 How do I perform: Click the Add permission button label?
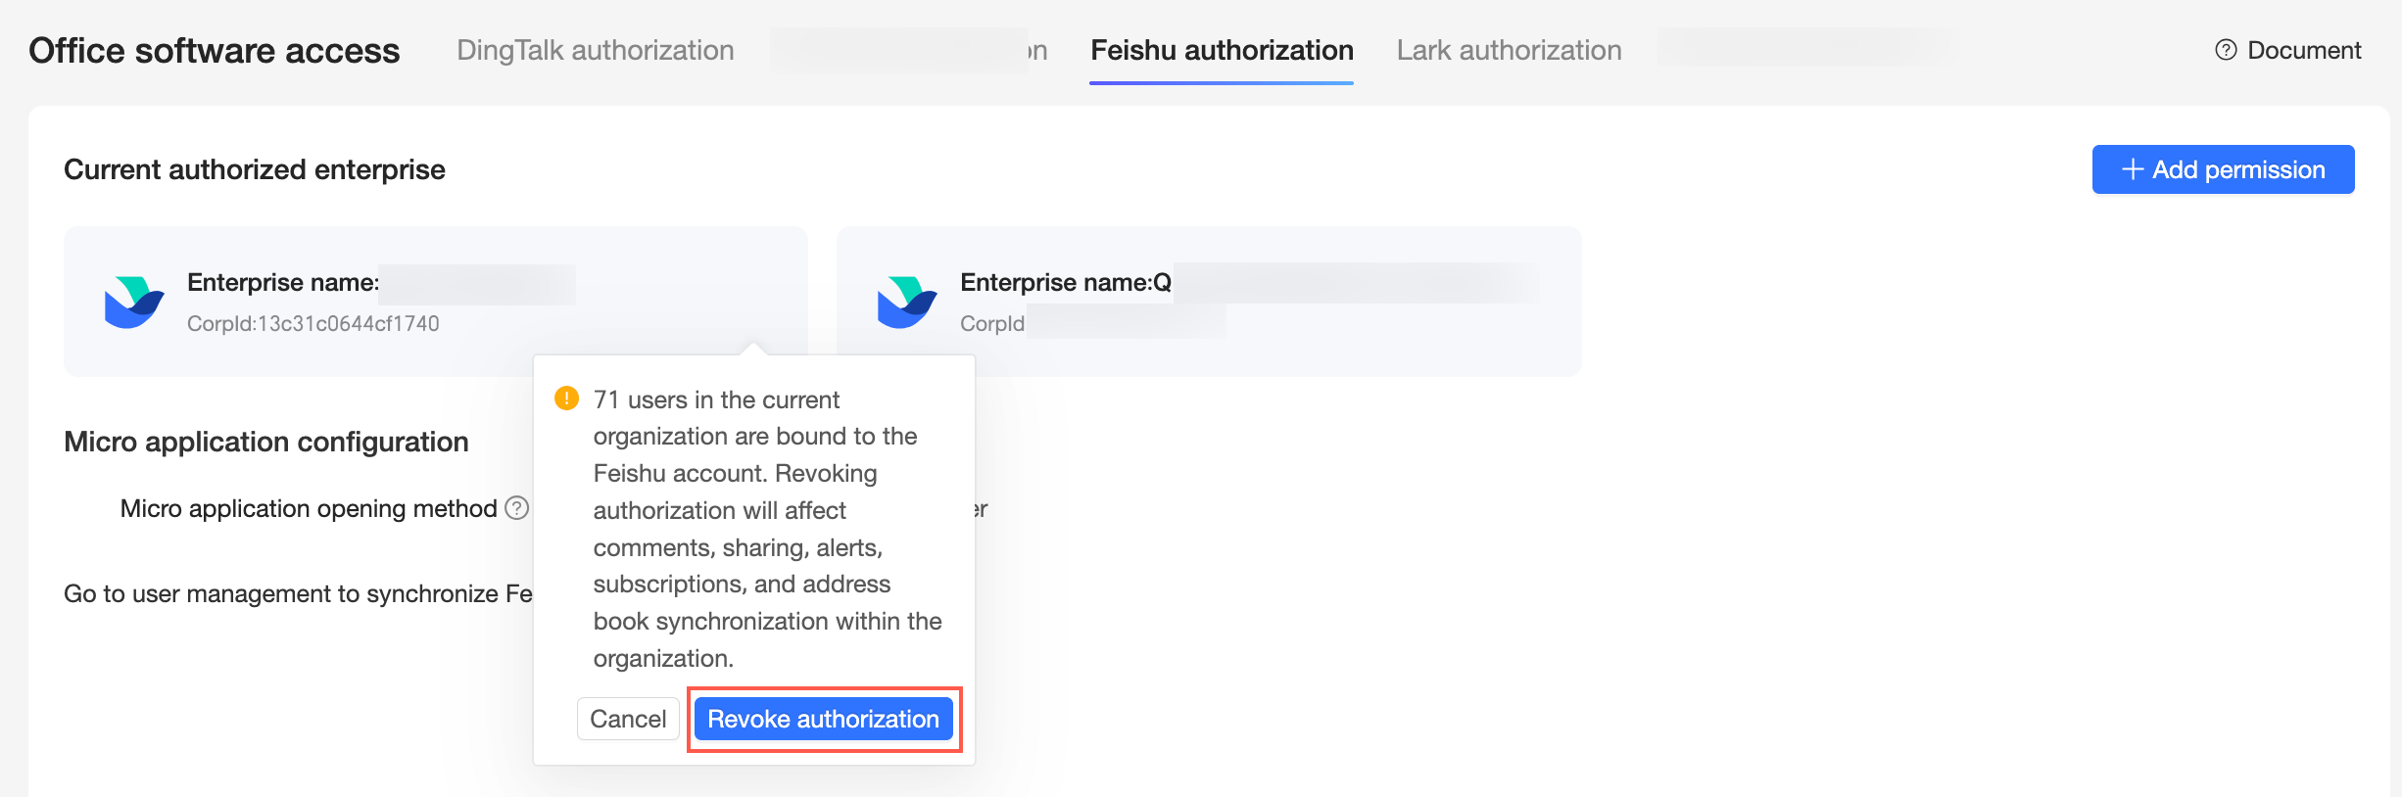pyautogui.click(x=2238, y=169)
